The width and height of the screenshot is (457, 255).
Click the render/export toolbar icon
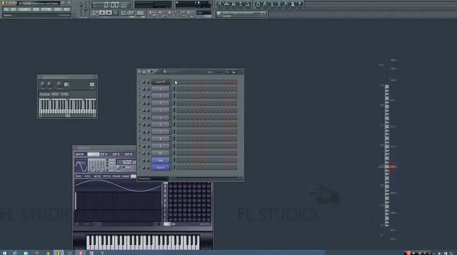(x=272, y=4)
